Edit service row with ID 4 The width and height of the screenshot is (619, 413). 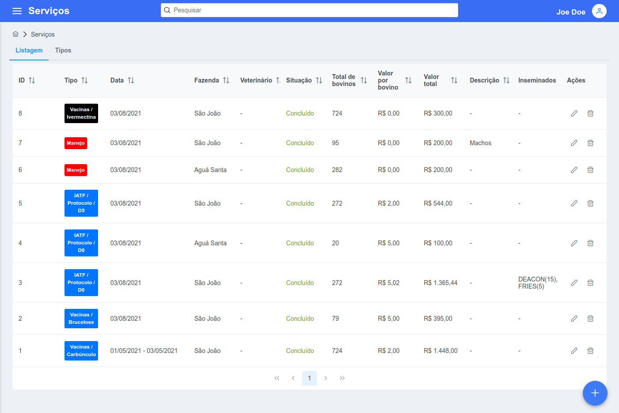tap(574, 243)
